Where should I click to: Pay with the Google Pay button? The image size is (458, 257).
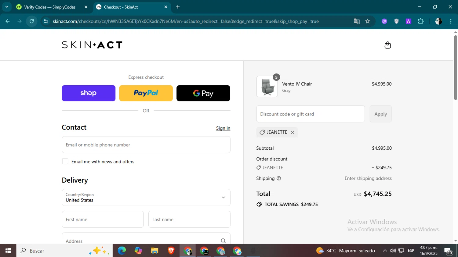203,93
